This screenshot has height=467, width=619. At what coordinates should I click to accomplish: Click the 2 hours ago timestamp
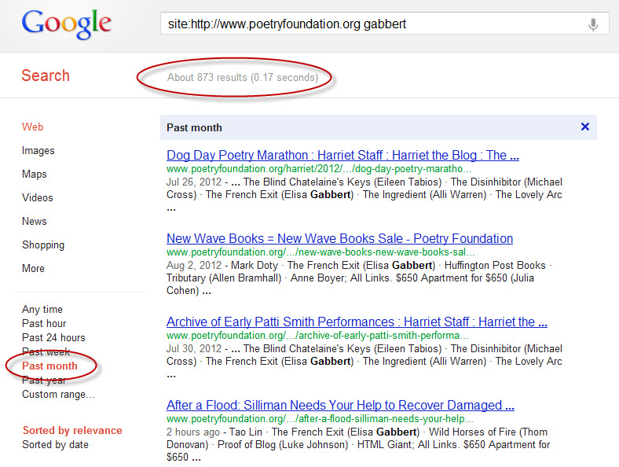[x=193, y=432]
